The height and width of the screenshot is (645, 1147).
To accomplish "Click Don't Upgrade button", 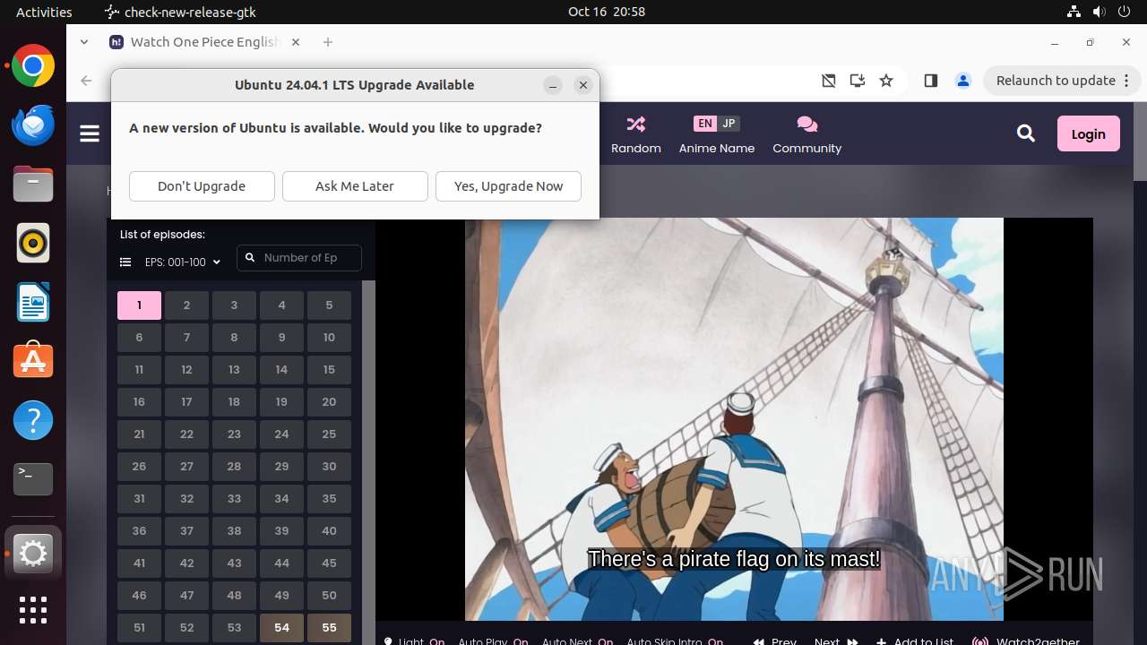I will 202,186.
